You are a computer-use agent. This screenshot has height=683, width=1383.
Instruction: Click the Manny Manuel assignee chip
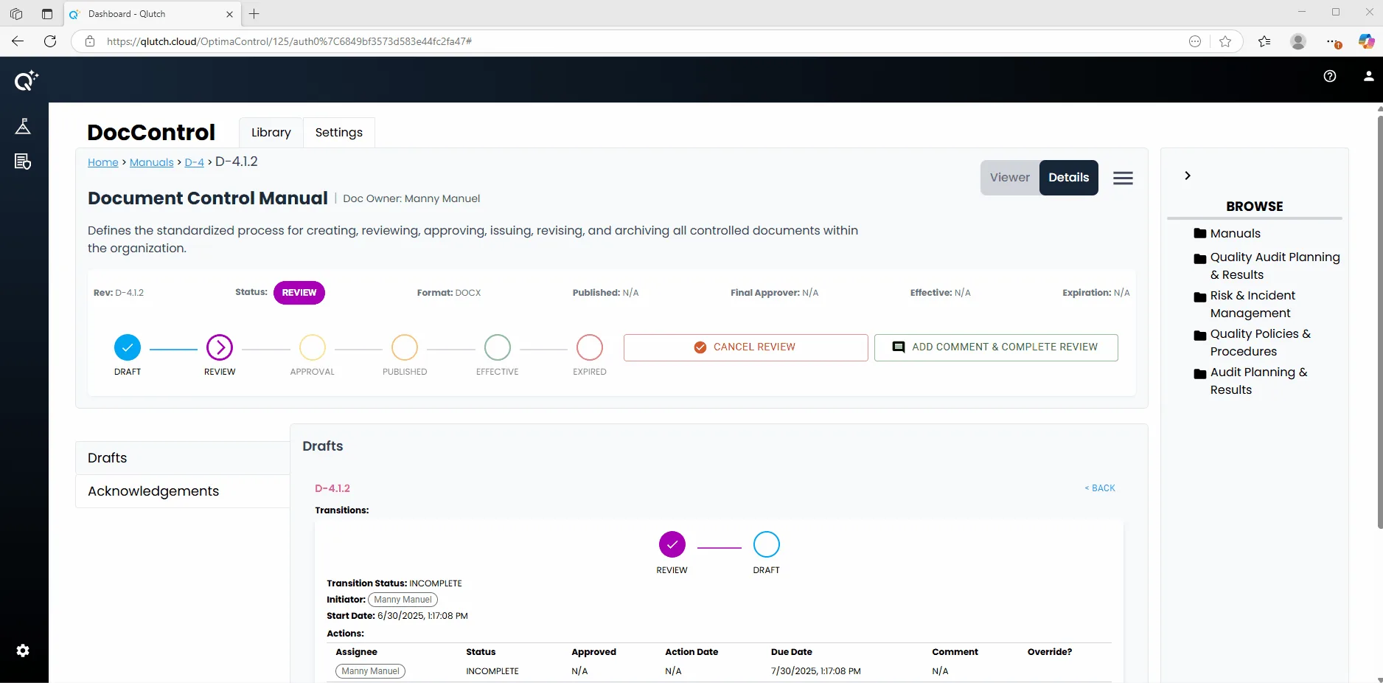(x=370, y=671)
